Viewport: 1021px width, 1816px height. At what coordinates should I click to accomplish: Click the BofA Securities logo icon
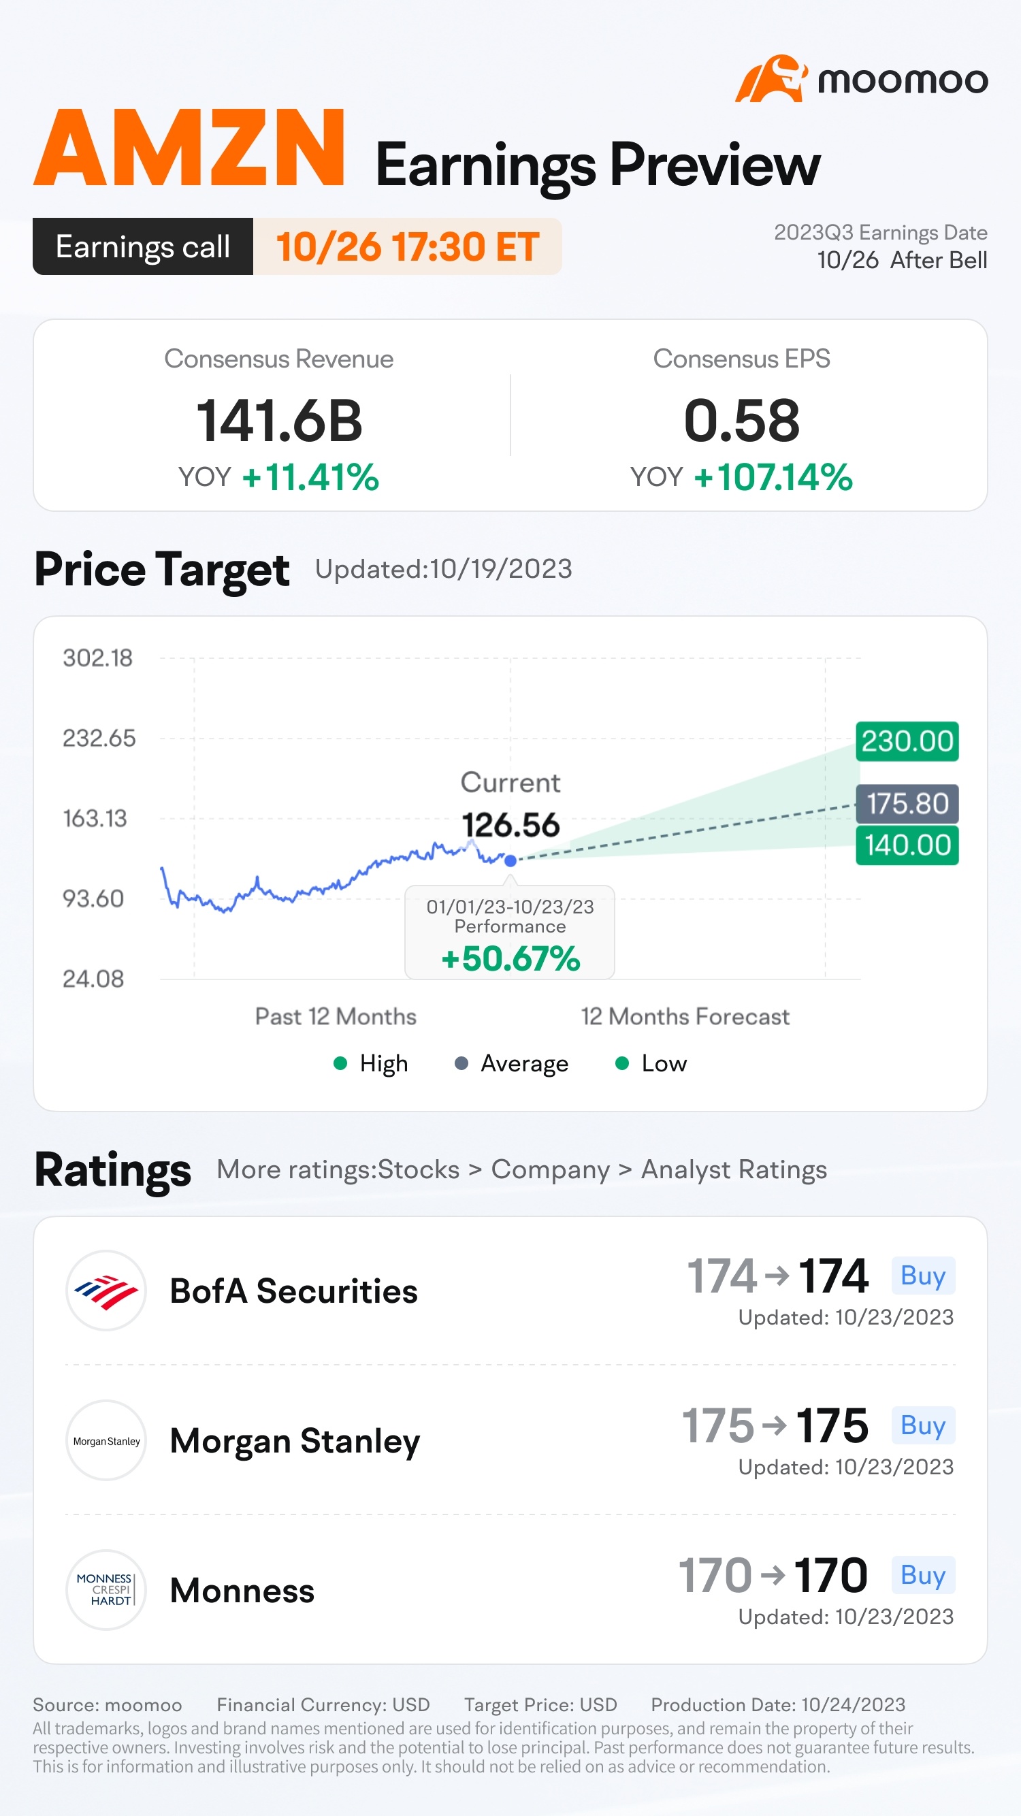pos(106,1290)
